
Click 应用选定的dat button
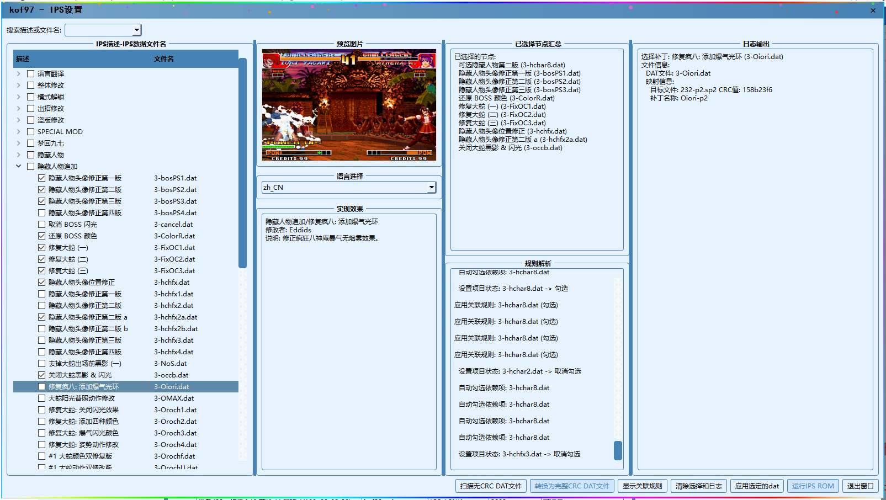(x=757, y=486)
